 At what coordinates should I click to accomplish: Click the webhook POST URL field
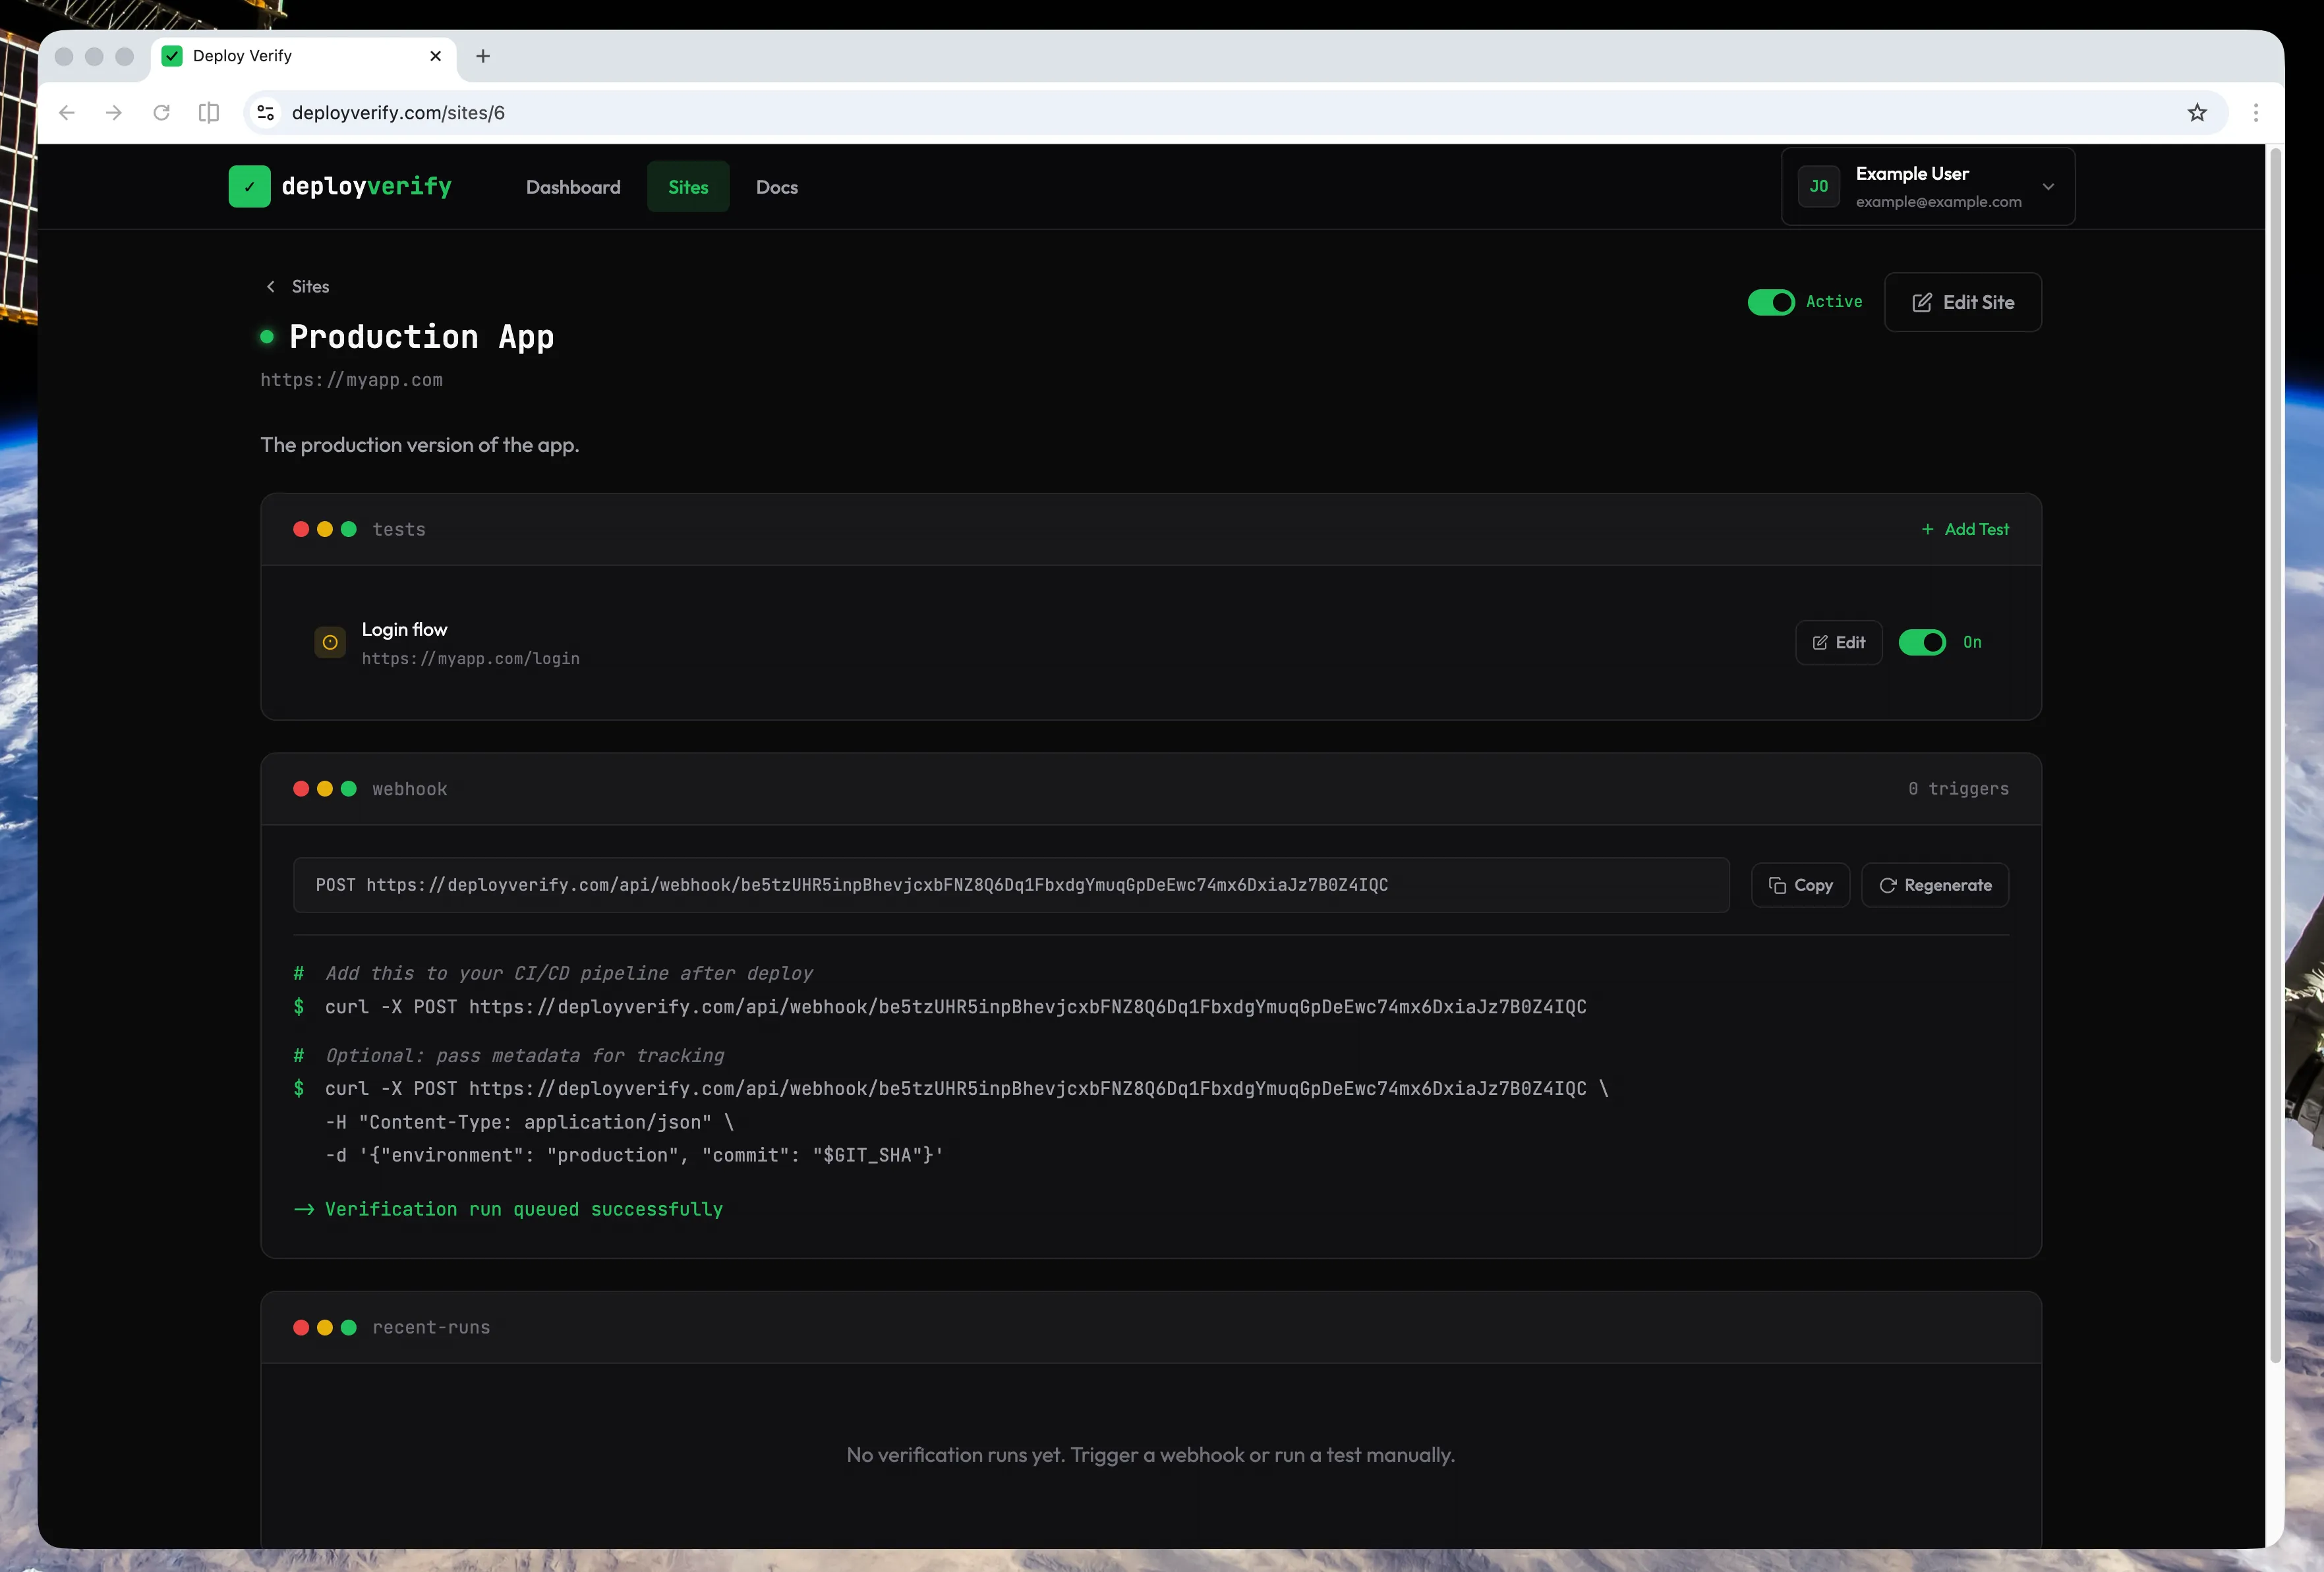[1010, 884]
